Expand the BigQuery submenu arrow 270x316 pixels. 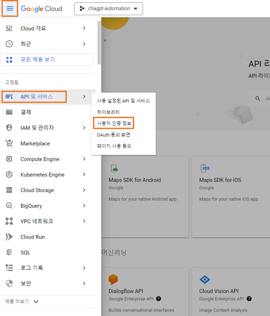pos(84,205)
